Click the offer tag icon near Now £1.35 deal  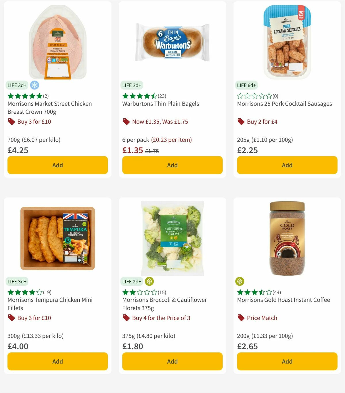(126, 121)
